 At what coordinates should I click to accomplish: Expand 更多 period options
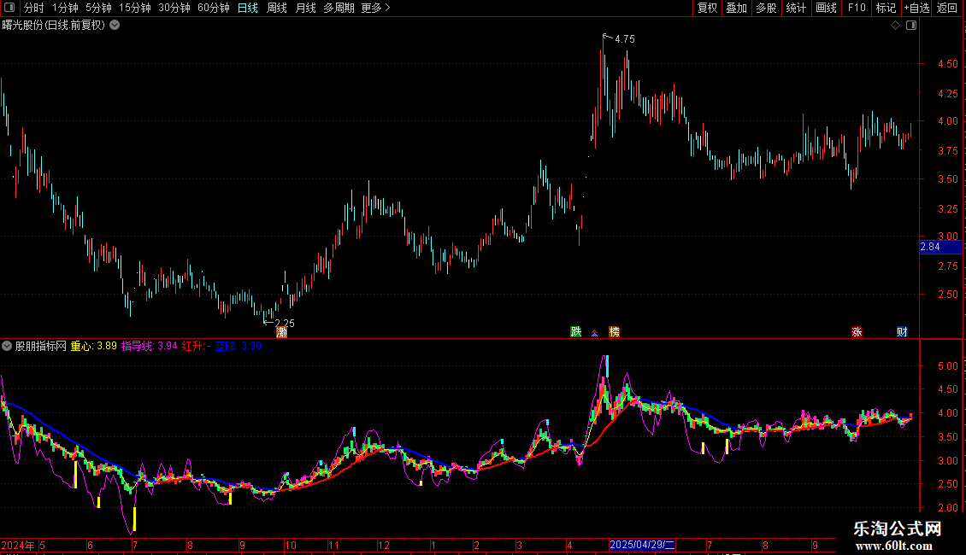coord(376,8)
